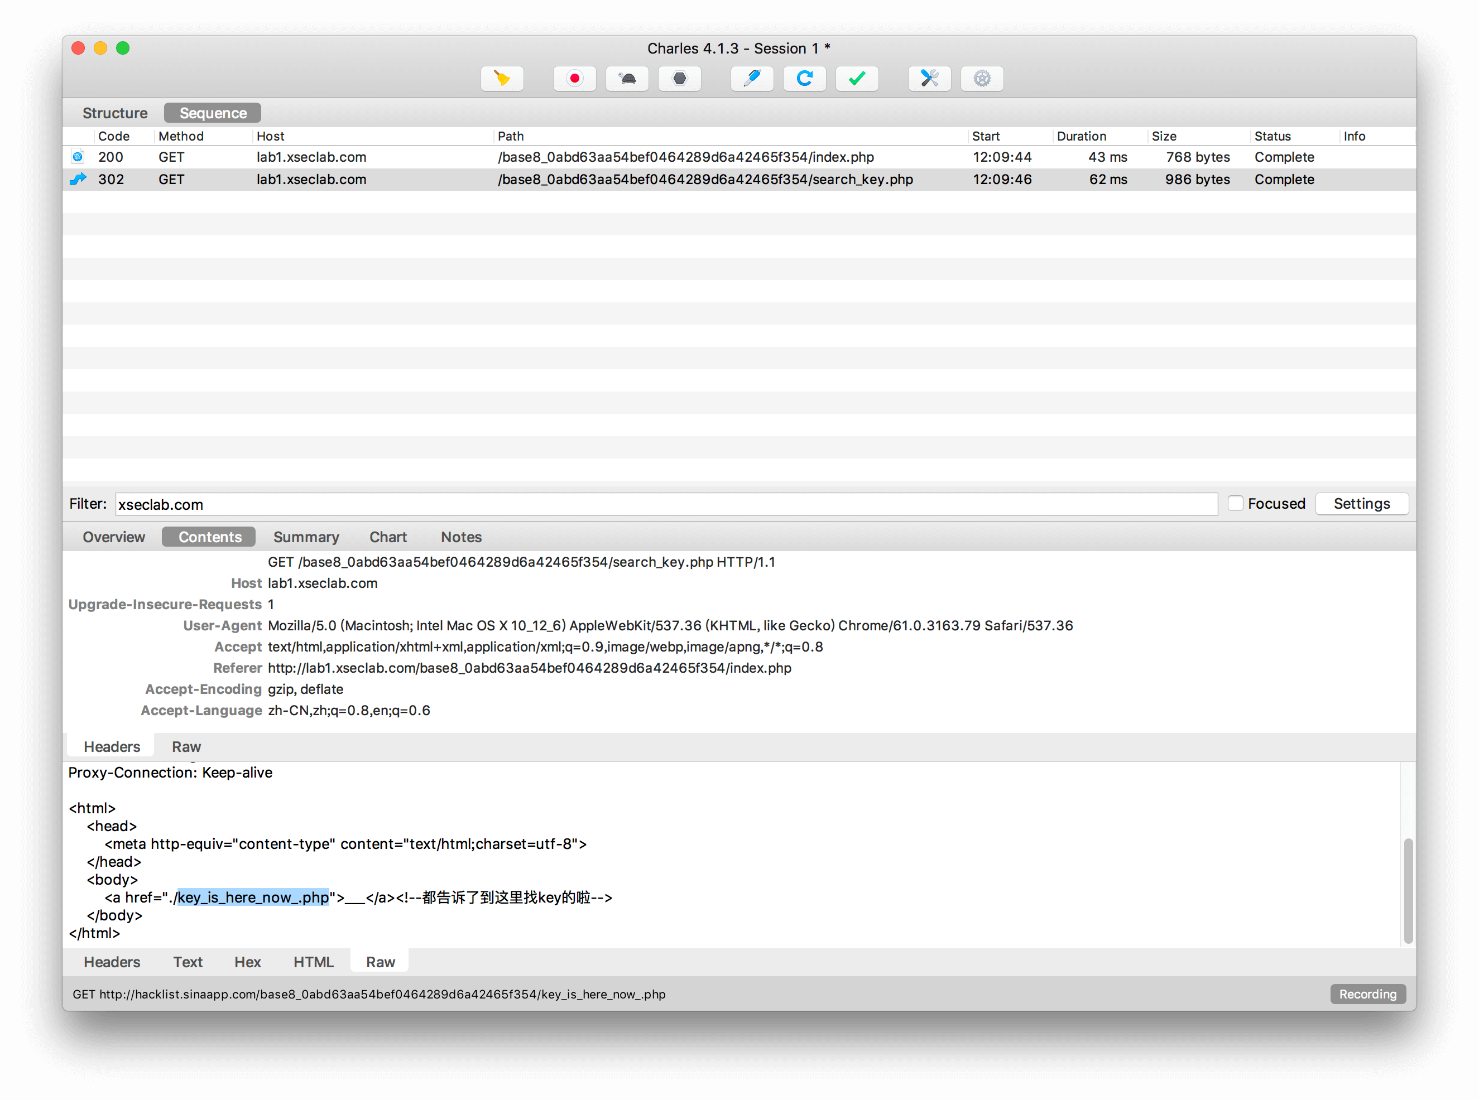Select the request Headers tab

pos(112,747)
